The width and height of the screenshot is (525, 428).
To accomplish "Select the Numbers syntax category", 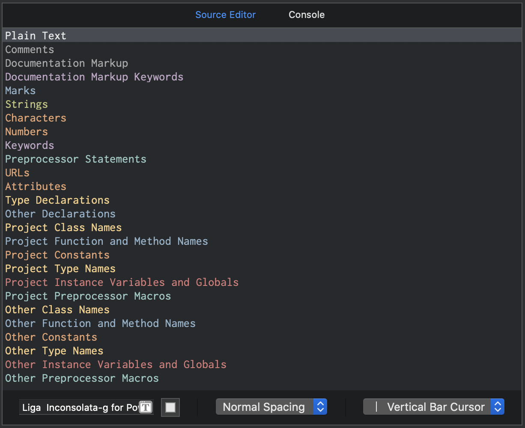I will pyautogui.click(x=27, y=131).
